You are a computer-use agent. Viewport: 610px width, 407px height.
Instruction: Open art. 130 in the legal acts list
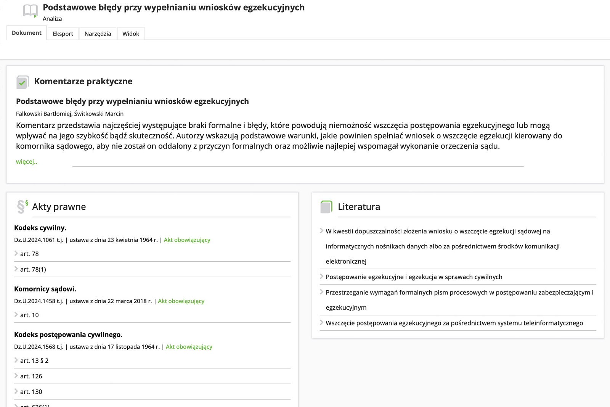point(31,392)
